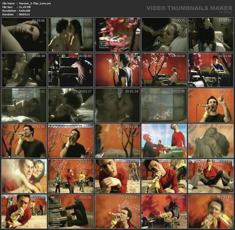The height and width of the screenshot is (230, 235).
Task: Select the piano thumbnail stamped 00:00:45
Action: tap(71, 70)
